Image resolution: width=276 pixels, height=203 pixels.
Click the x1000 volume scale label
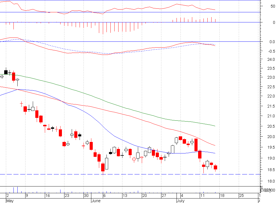[x=265, y=191]
